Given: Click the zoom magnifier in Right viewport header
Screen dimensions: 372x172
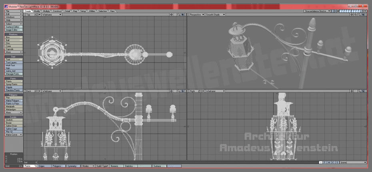Looking at the screenshot, I should [360, 91].
